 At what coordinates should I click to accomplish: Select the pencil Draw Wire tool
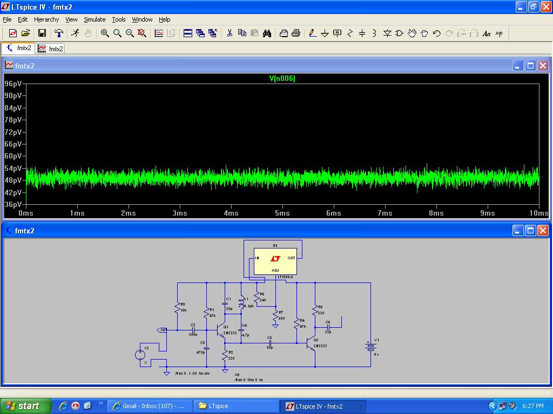pos(313,33)
